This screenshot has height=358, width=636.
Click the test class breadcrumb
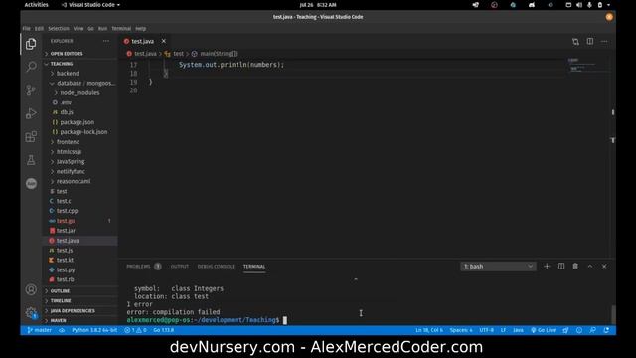(x=175, y=54)
